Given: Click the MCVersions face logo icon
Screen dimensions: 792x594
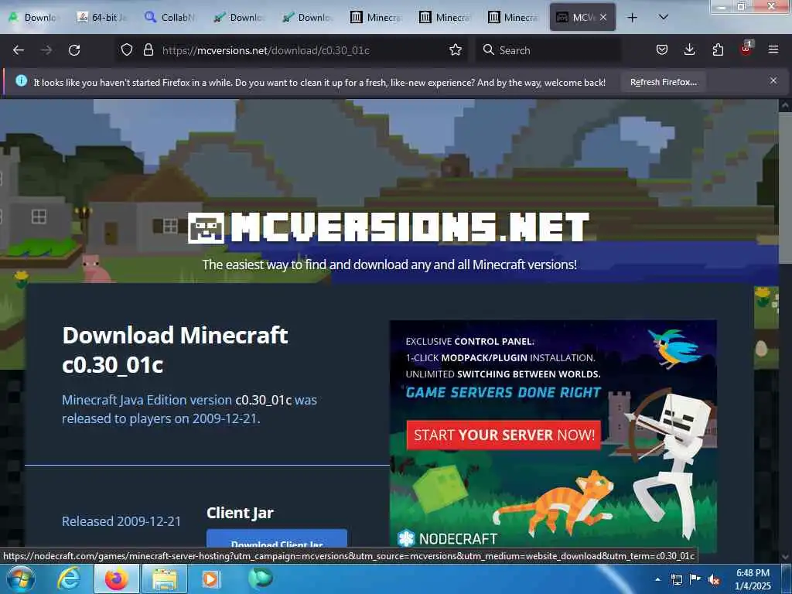Looking at the screenshot, I should tap(206, 228).
